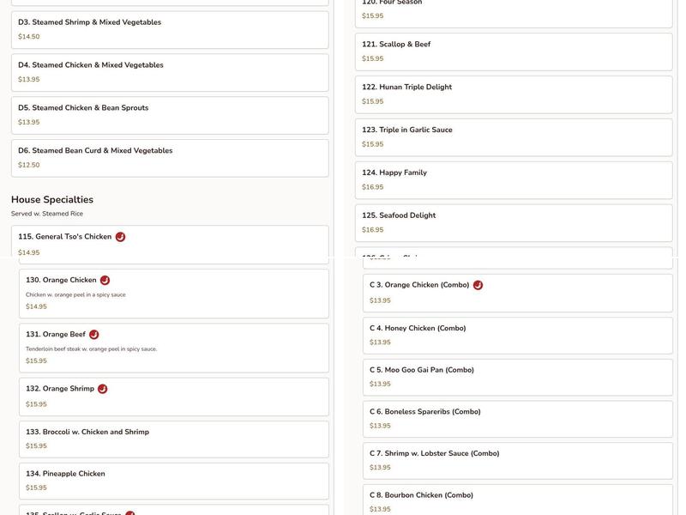Click spicy icon beside 130. Orange Chicken
Image resolution: width=686 pixels, height=515 pixels.
click(x=105, y=280)
